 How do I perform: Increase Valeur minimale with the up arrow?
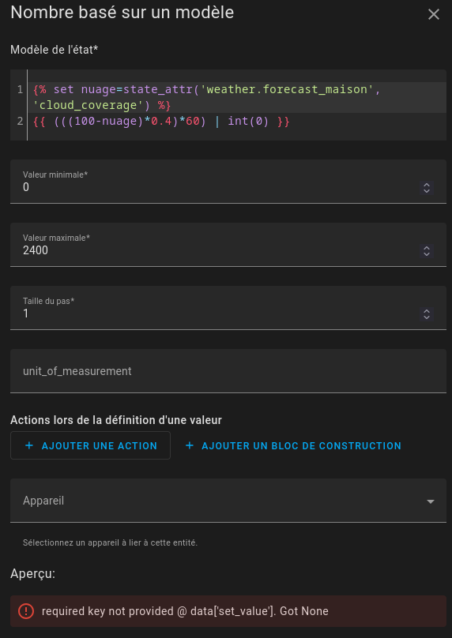[427, 185]
